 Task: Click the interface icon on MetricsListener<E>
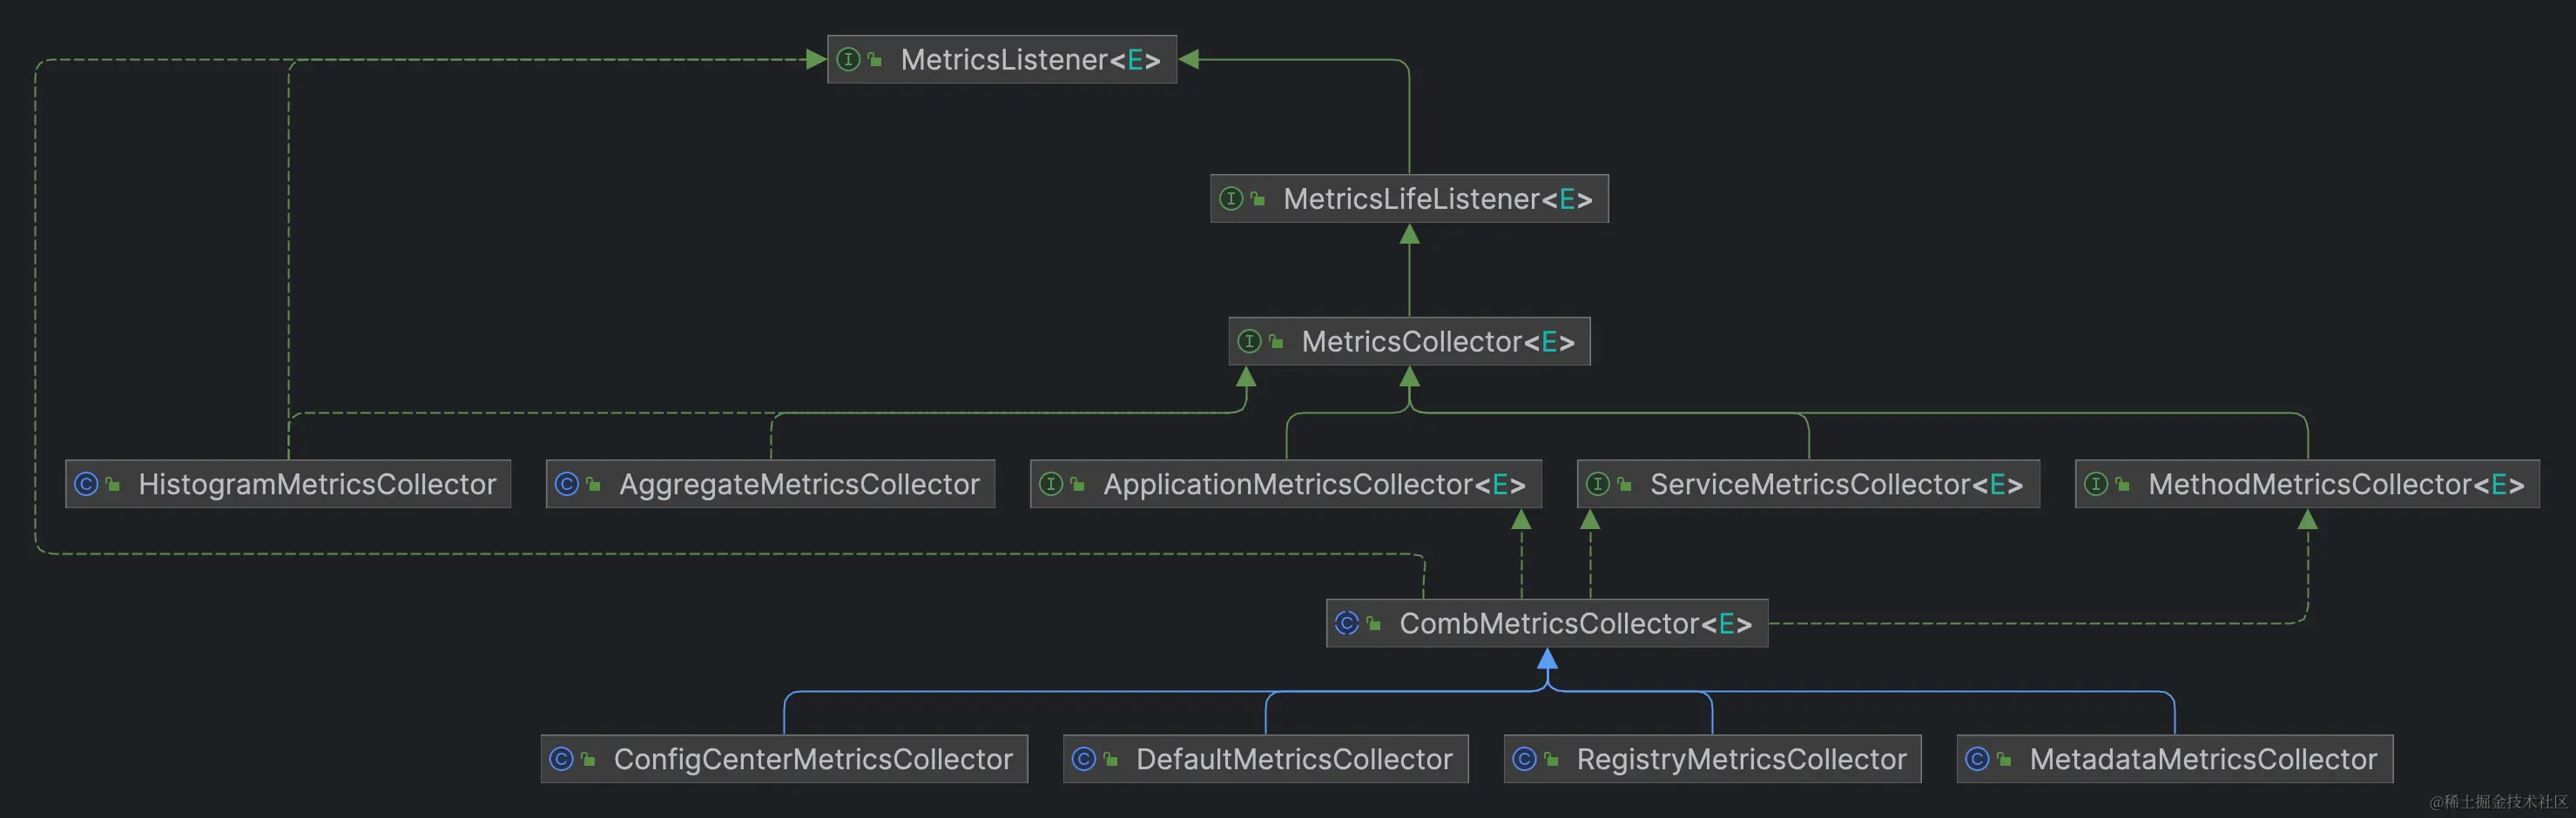tap(849, 60)
